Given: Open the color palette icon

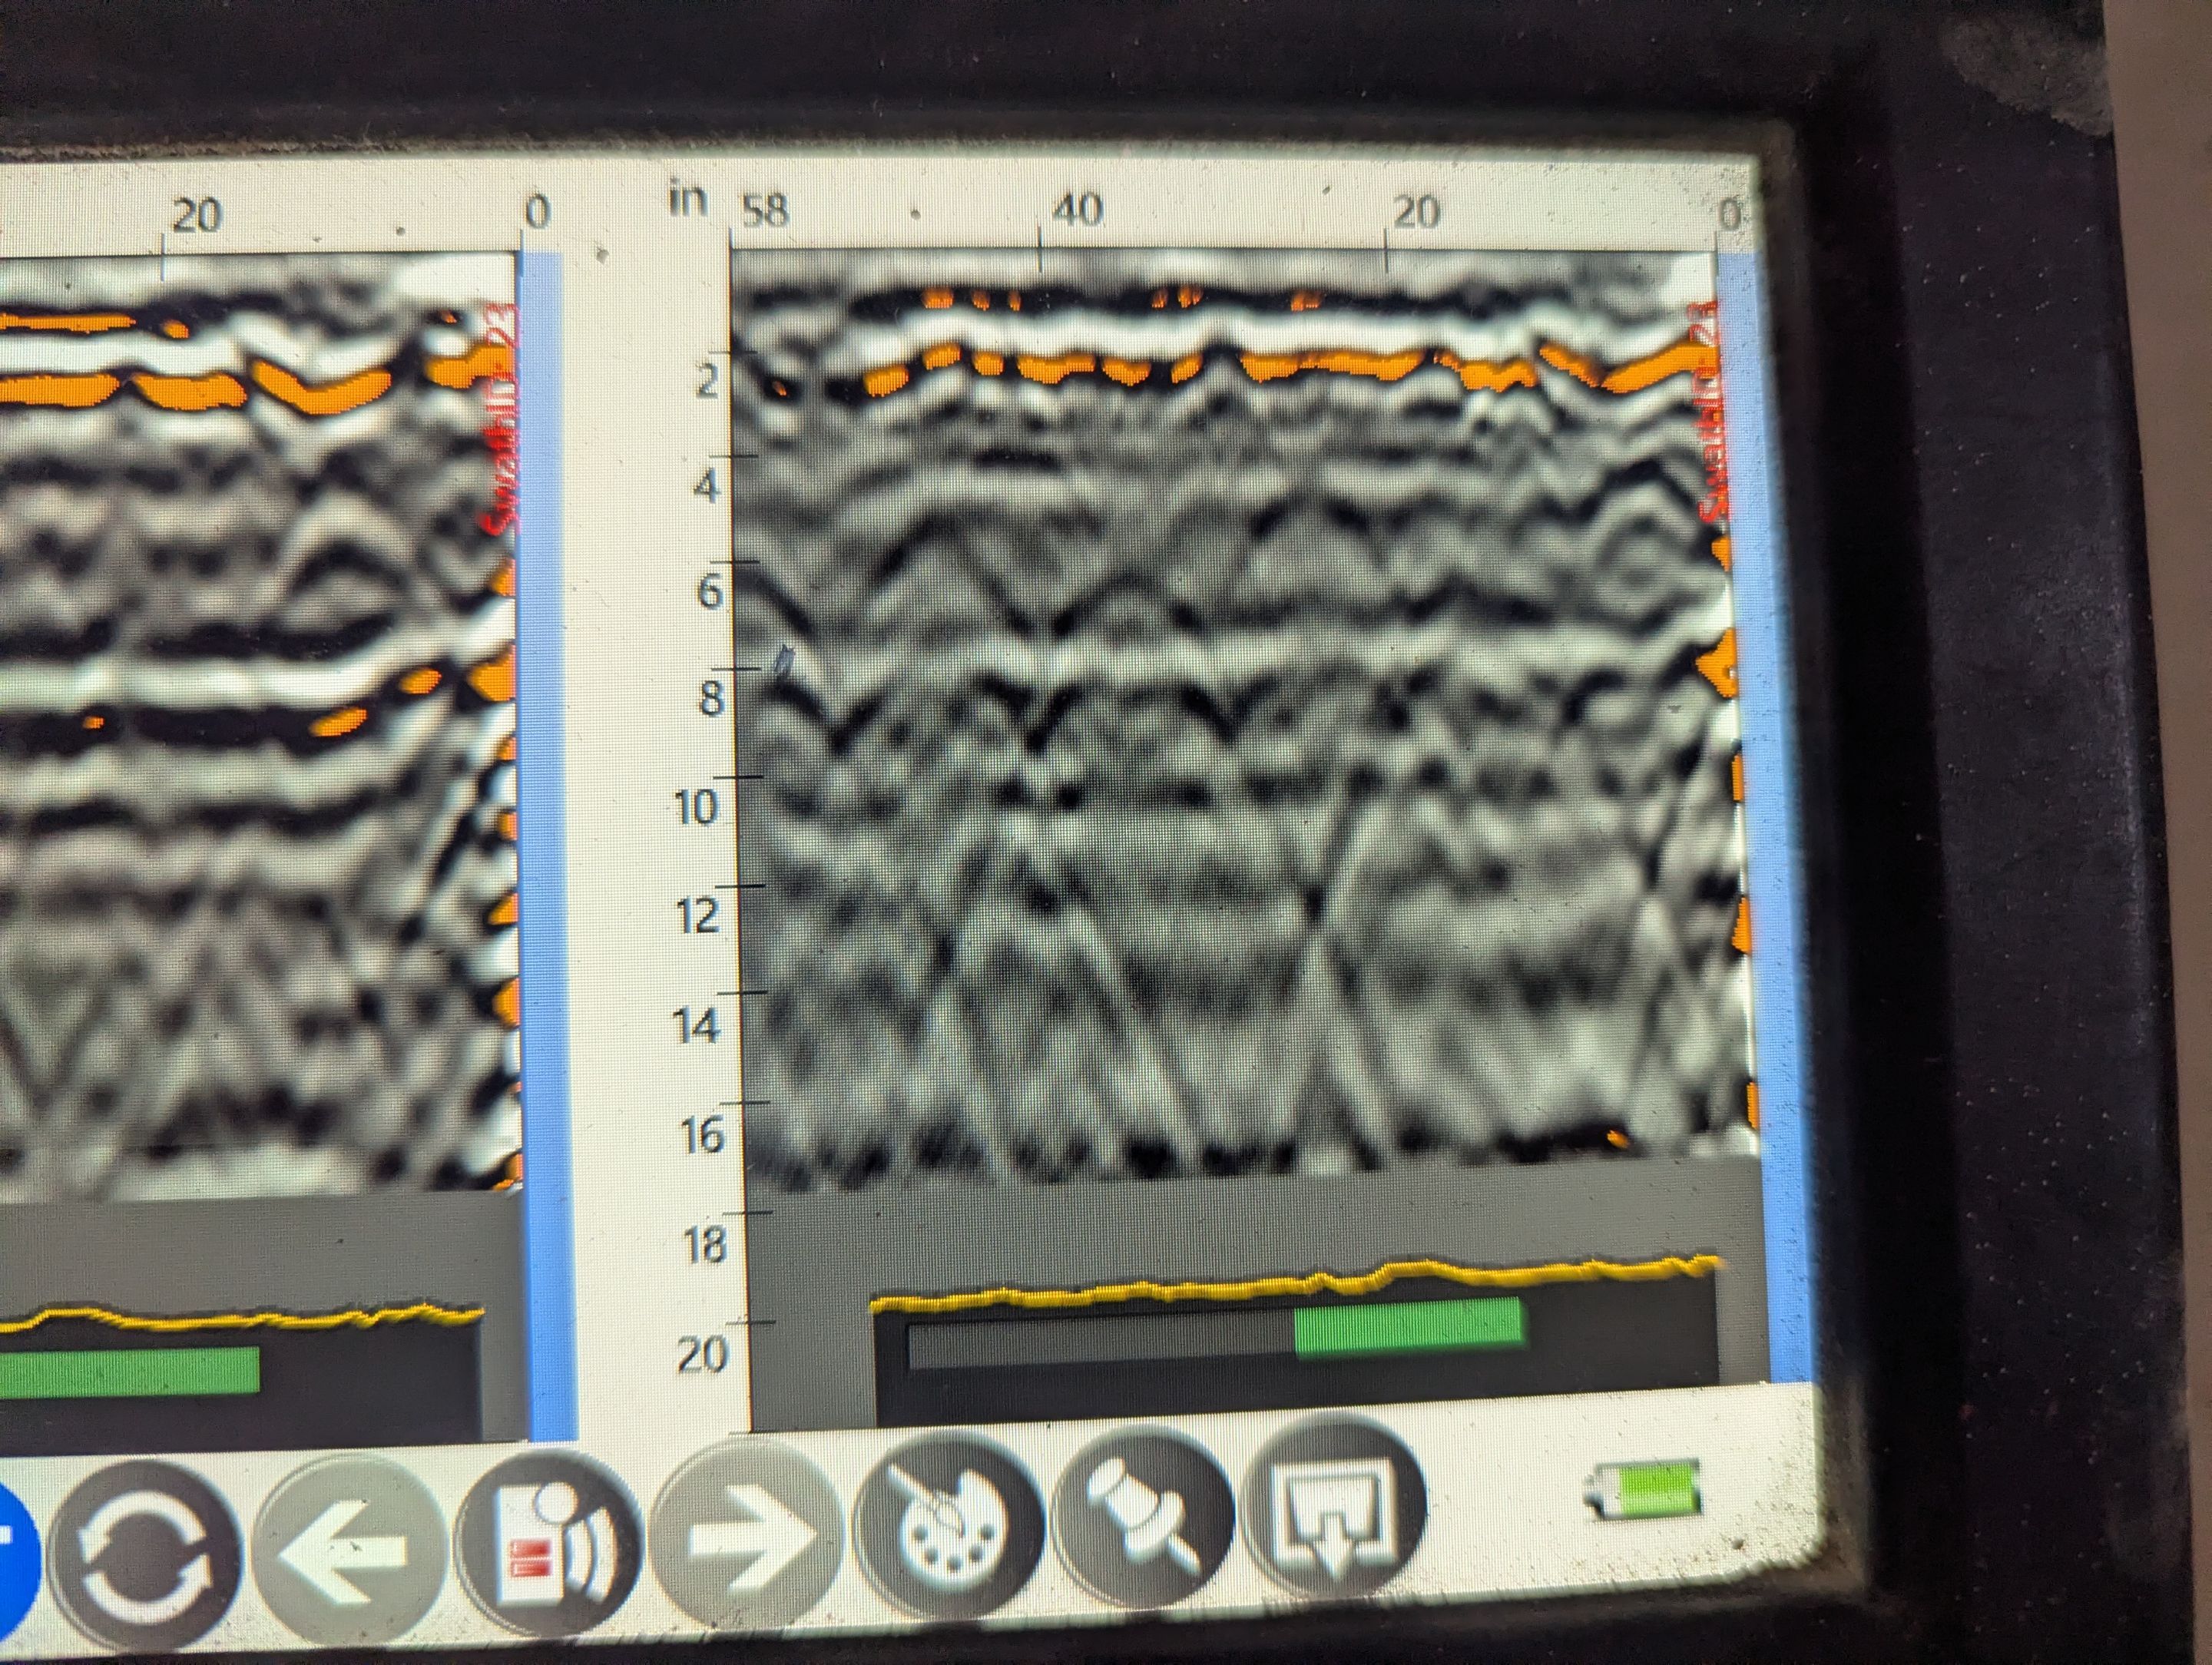Looking at the screenshot, I should (951, 1525).
